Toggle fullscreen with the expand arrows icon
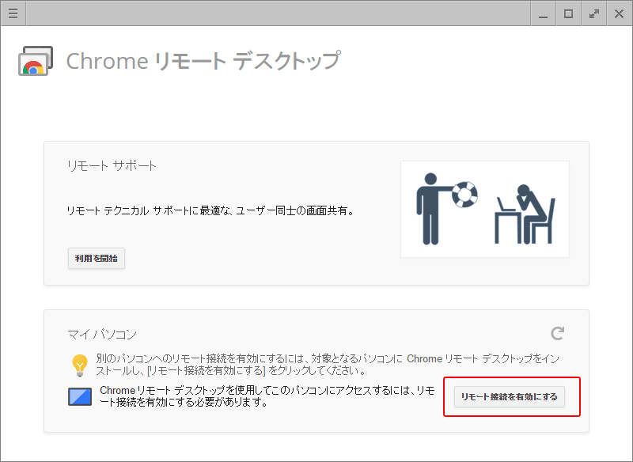The height and width of the screenshot is (462, 633). (x=594, y=13)
